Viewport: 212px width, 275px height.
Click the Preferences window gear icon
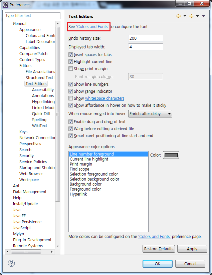tap(5, 5)
